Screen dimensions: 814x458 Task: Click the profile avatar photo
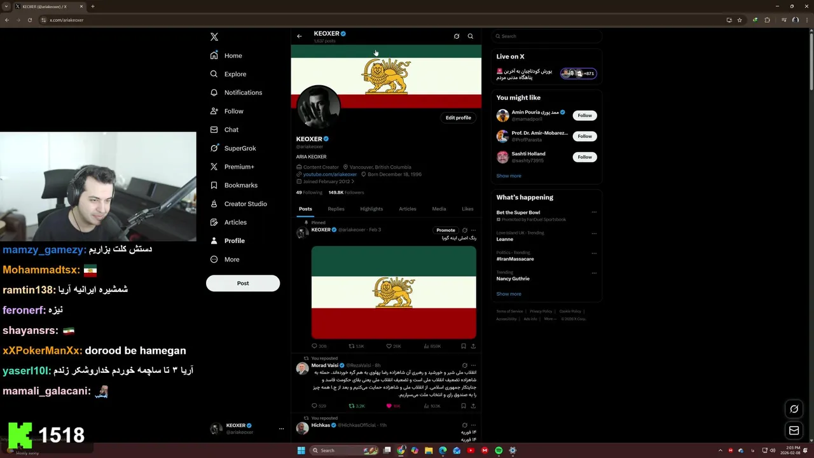(319, 108)
